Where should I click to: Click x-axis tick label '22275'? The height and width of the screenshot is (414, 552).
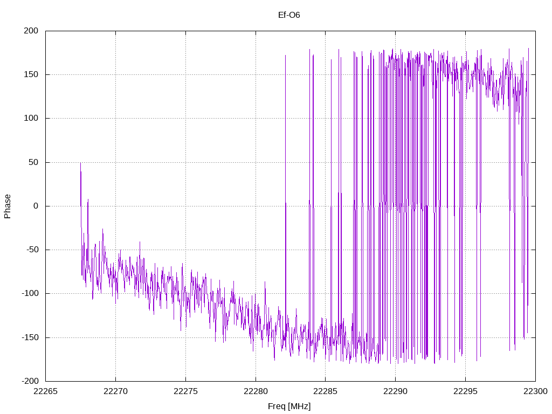(185, 391)
